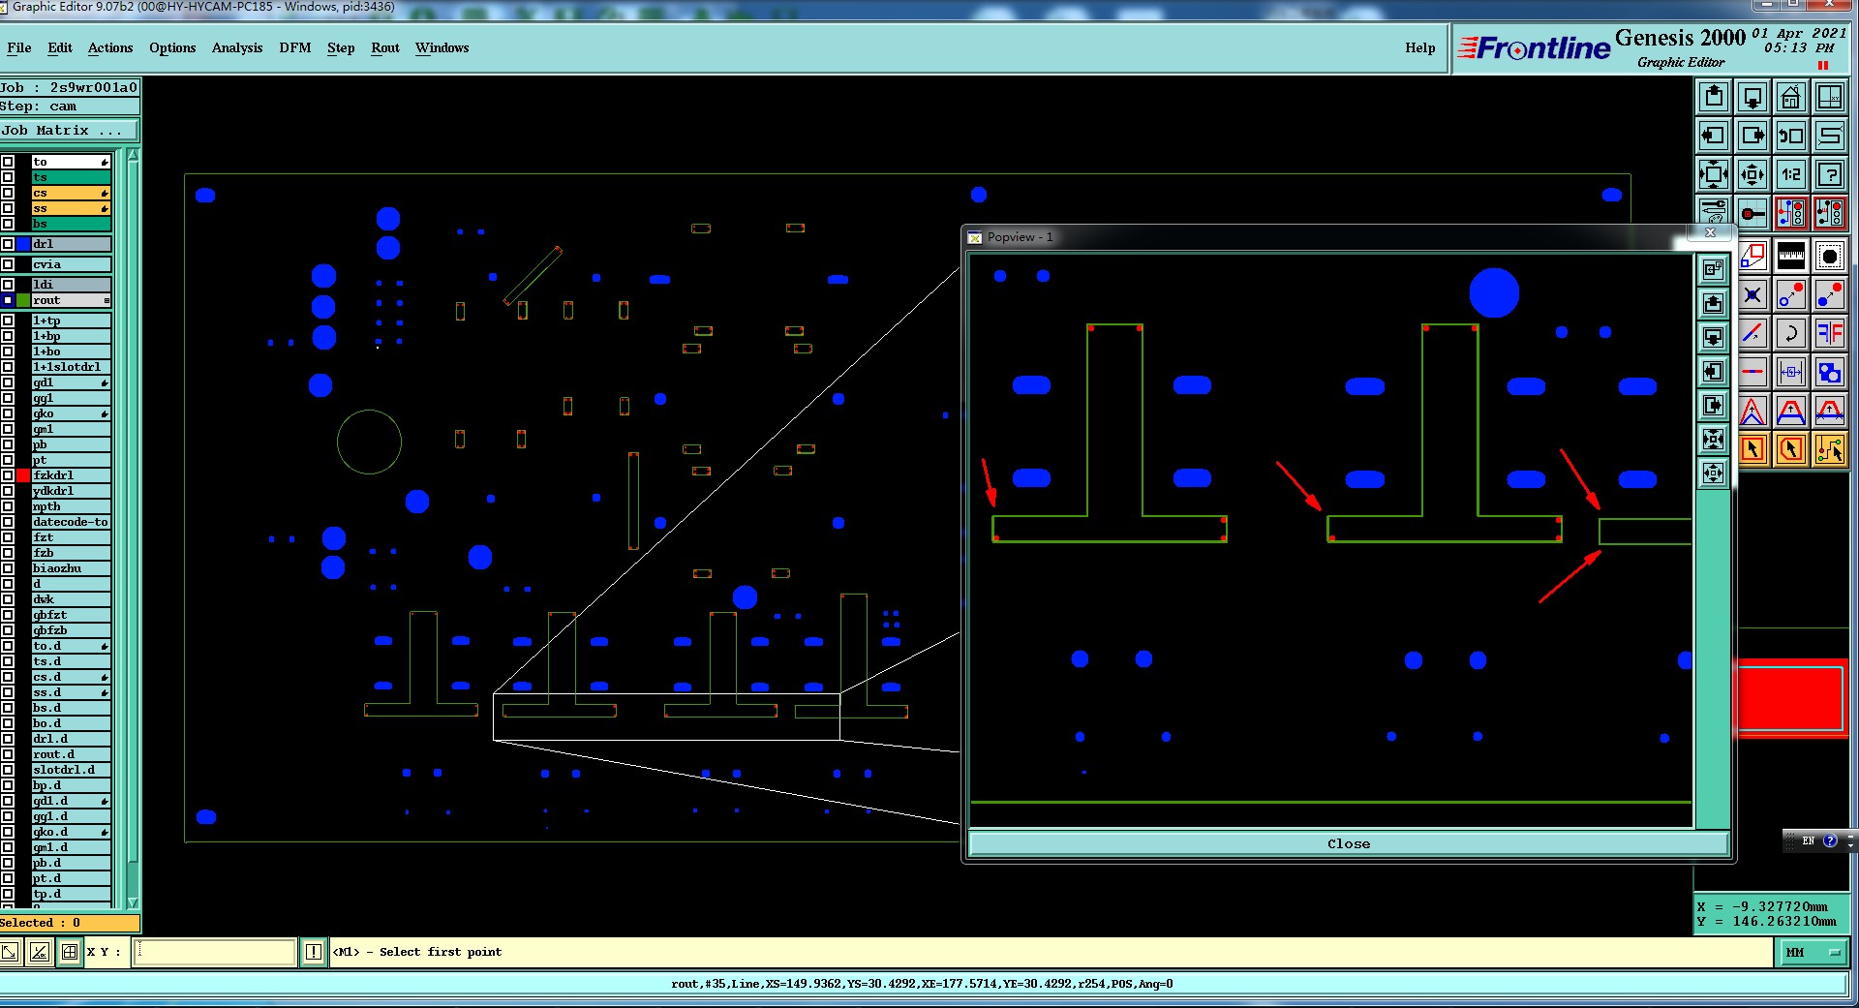Select the 'slotdrl.d' layer row
The image size is (1859, 1008).
pyautogui.click(x=71, y=770)
